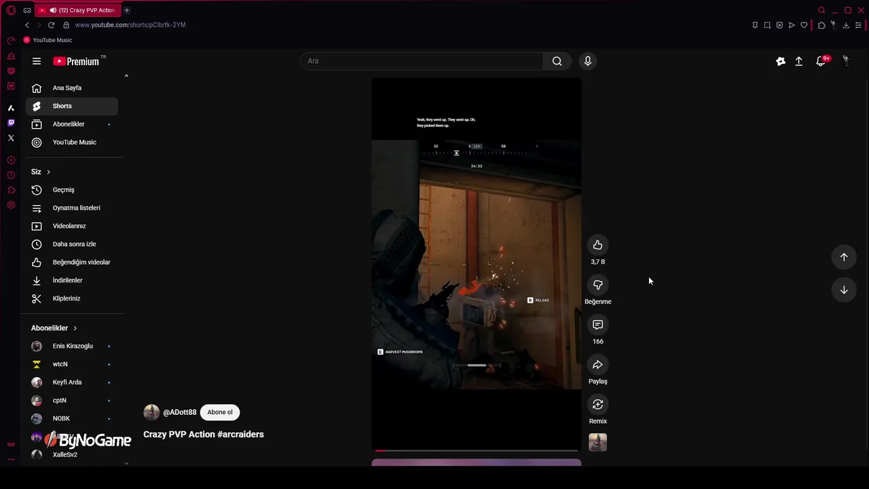This screenshot has width=869, height=489.
Task: Click the pinboard pin icon
Action: click(x=755, y=25)
